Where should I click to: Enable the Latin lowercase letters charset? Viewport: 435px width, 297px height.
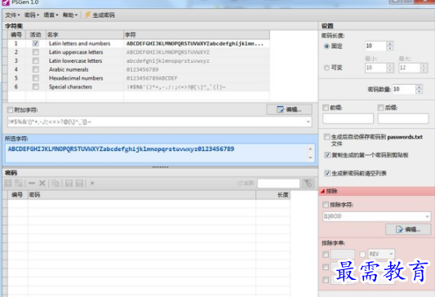(36, 60)
